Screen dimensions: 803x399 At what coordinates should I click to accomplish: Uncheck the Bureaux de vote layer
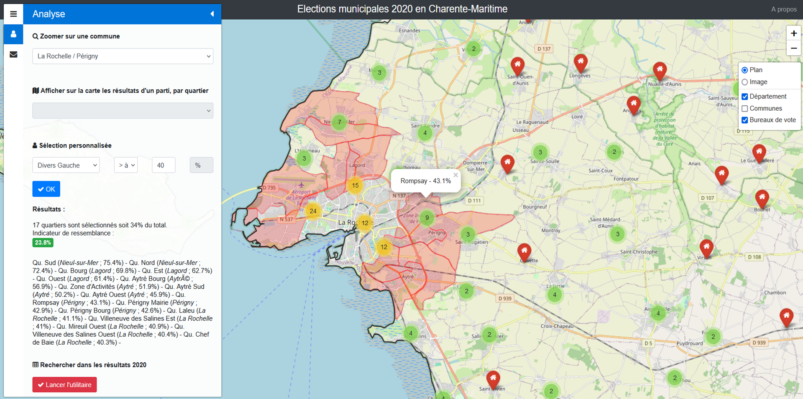(x=744, y=120)
